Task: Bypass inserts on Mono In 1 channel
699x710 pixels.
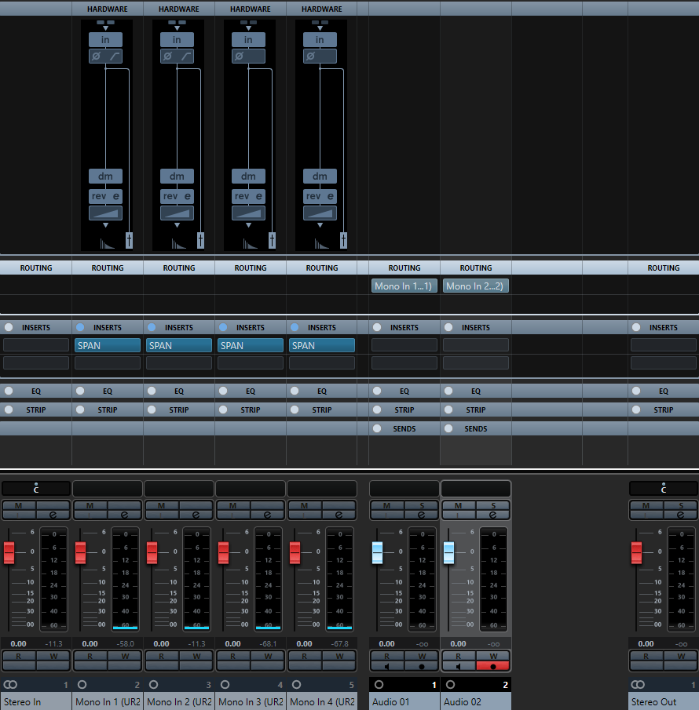Action: [80, 327]
